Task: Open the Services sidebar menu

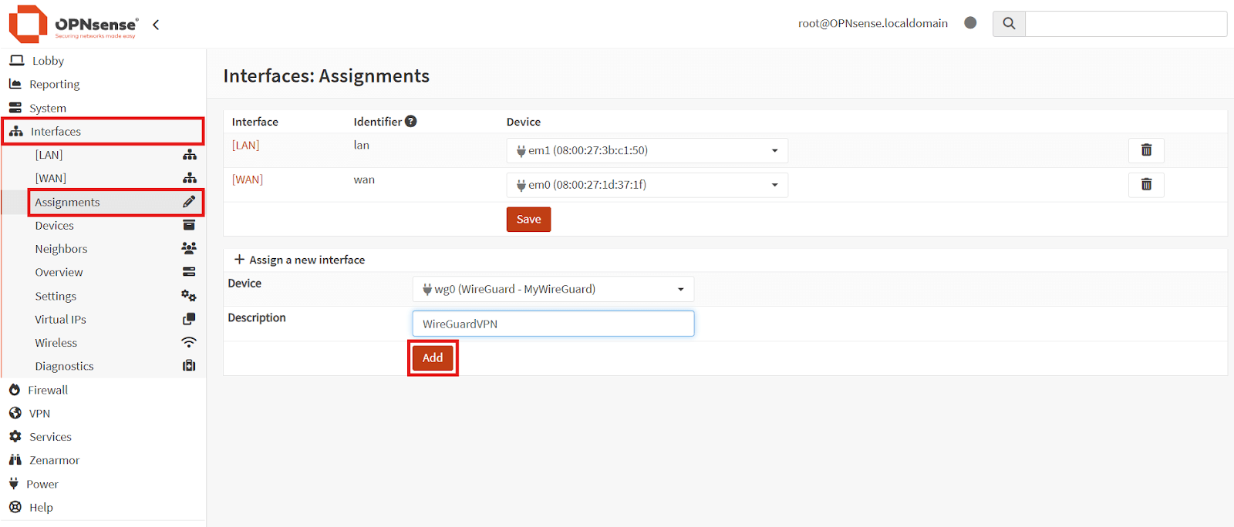Action: [x=50, y=437]
